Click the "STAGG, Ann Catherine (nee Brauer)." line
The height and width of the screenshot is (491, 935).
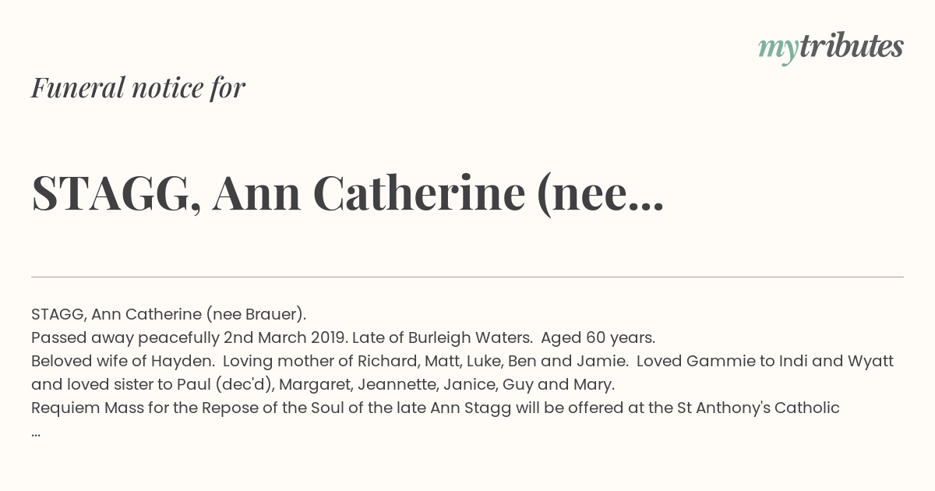click(x=169, y=314)
